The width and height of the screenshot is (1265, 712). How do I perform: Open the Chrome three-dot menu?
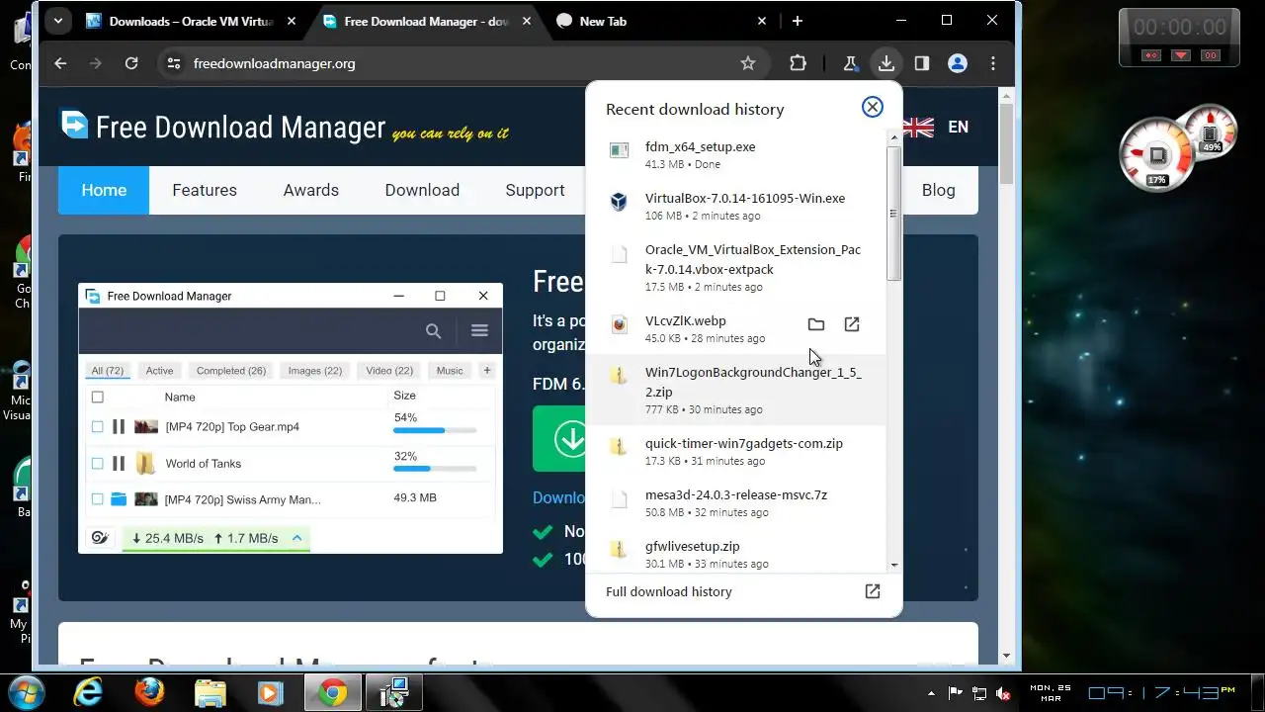point(993,63)
